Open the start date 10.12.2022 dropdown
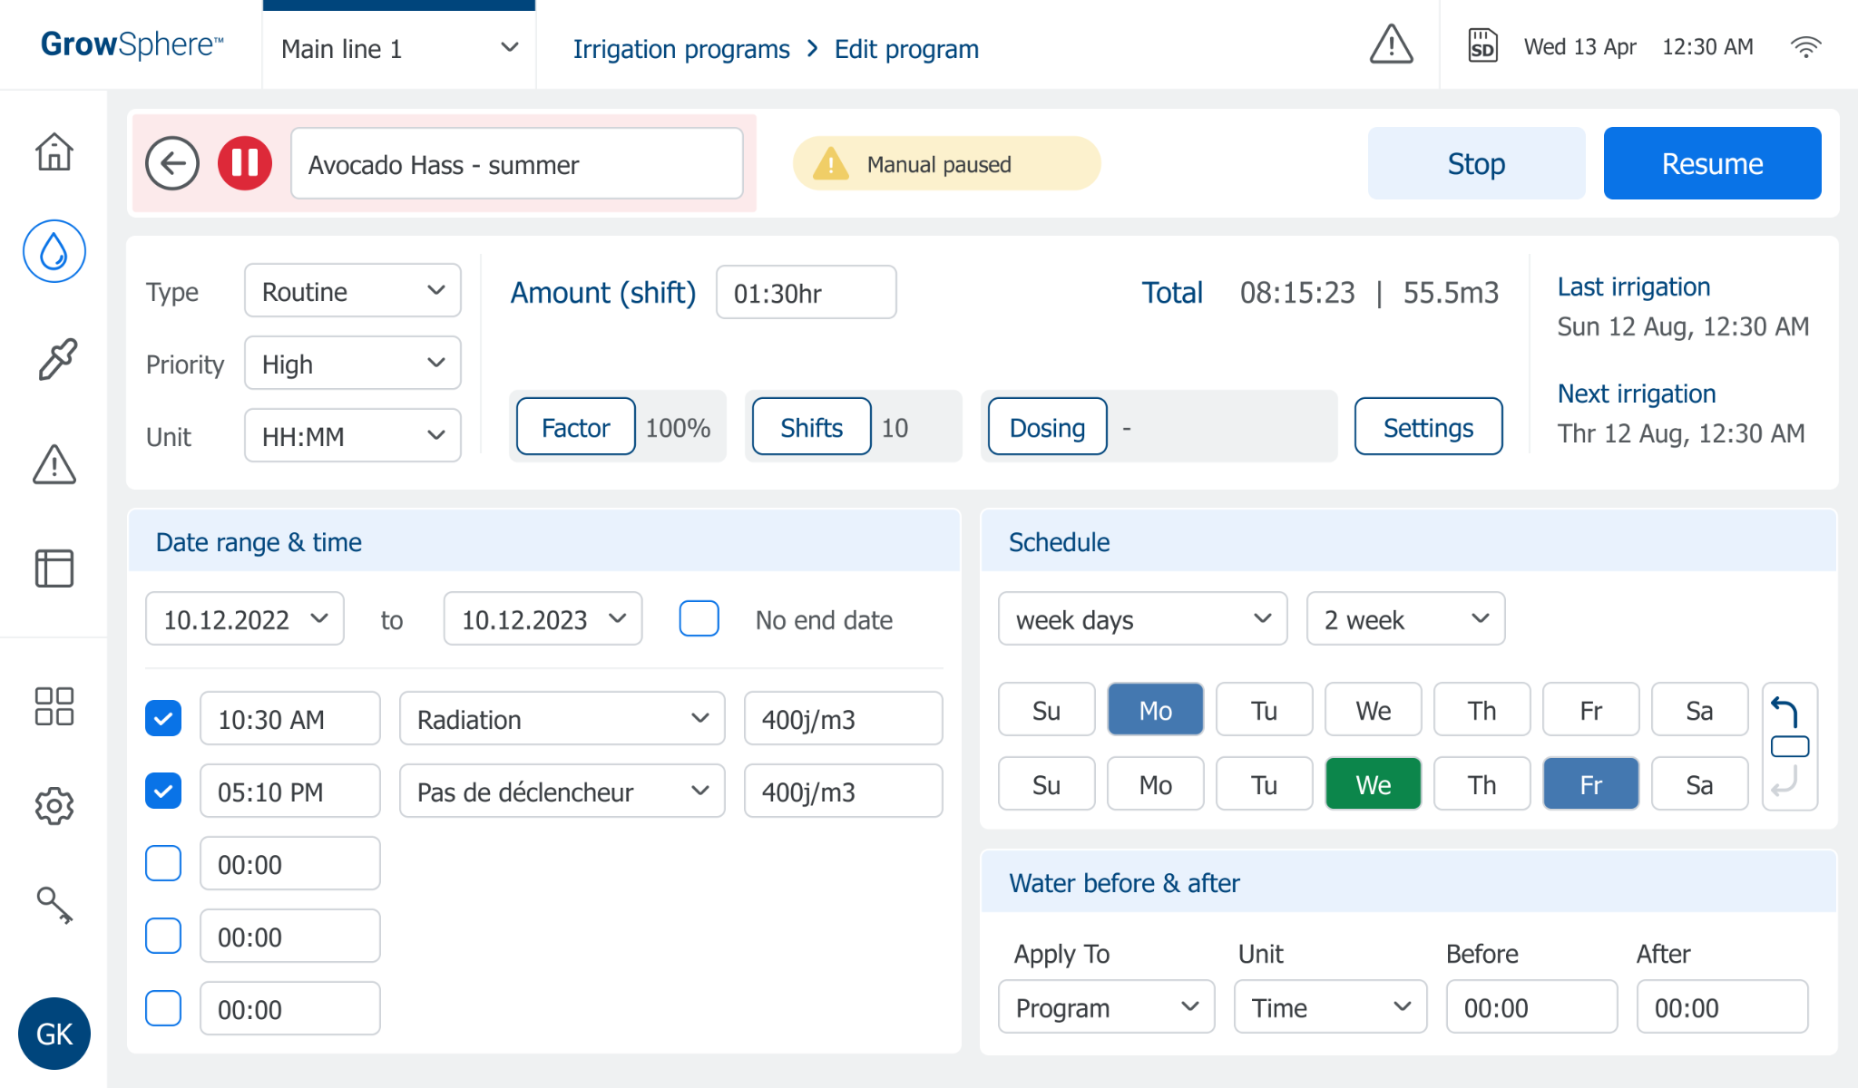 click(x=245, y=618)
